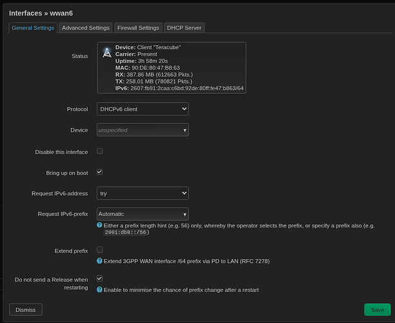Click the 2001:db8::/56 example code

tap(125, 232)
